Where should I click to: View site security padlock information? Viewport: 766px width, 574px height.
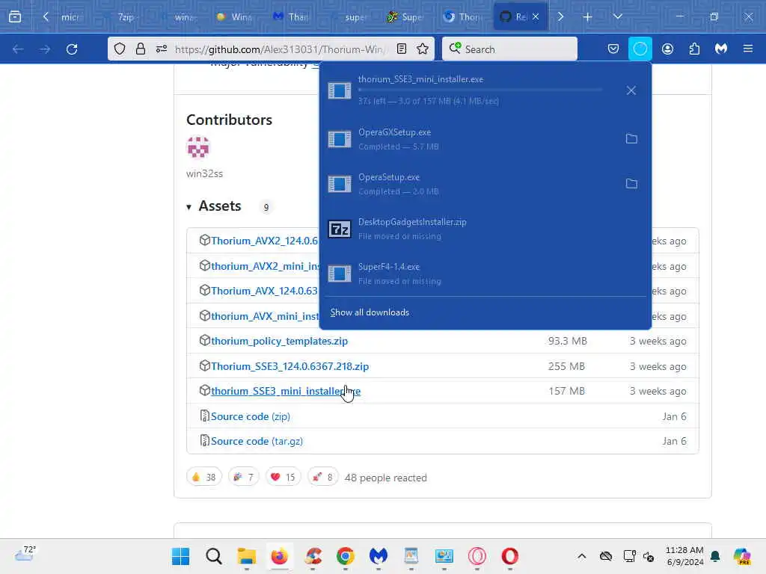pyautogui.click(x=141, y=49)
